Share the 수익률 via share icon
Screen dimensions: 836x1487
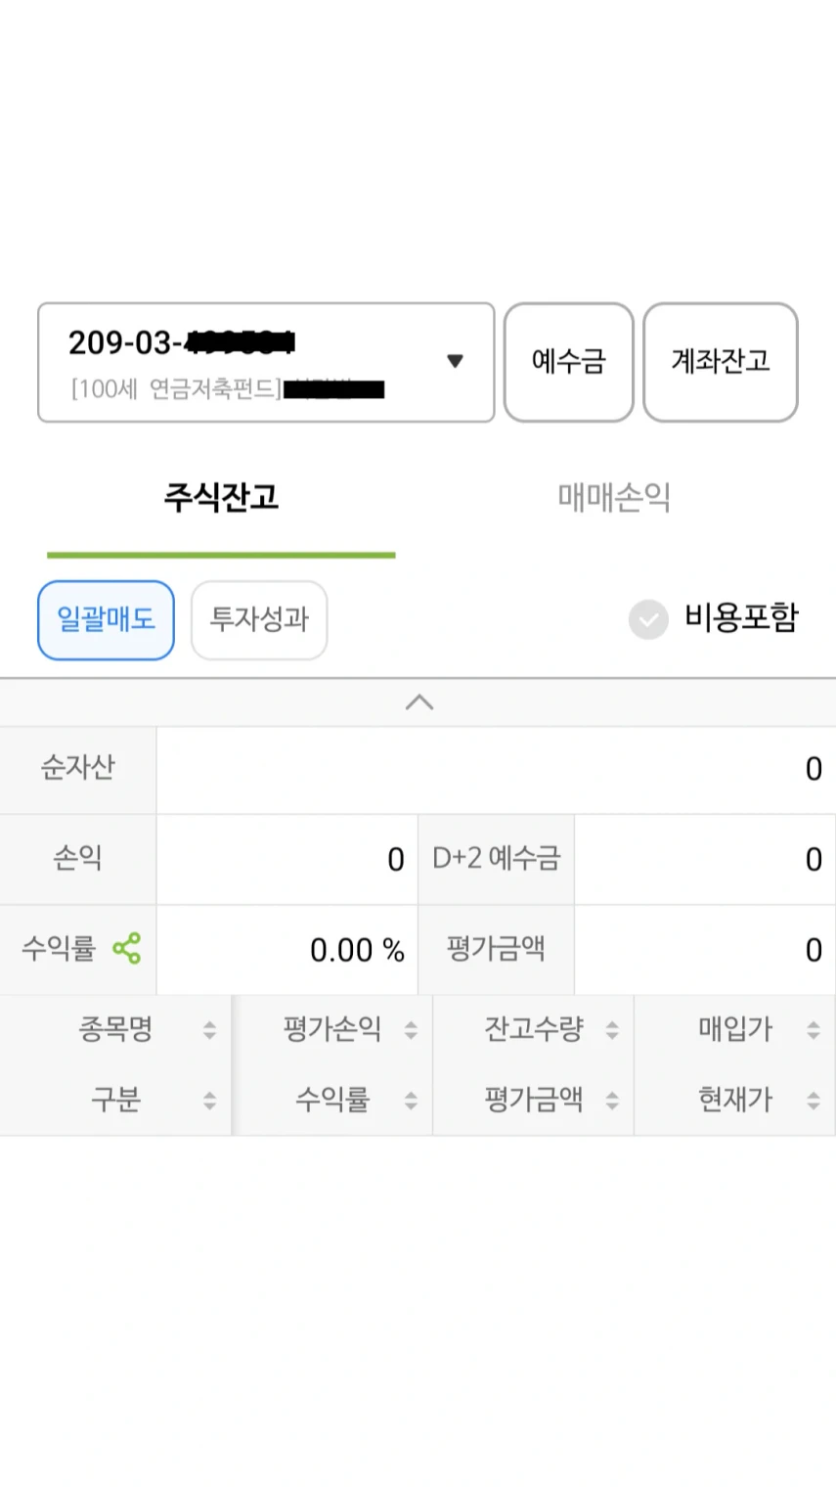(x=127, y=948)
